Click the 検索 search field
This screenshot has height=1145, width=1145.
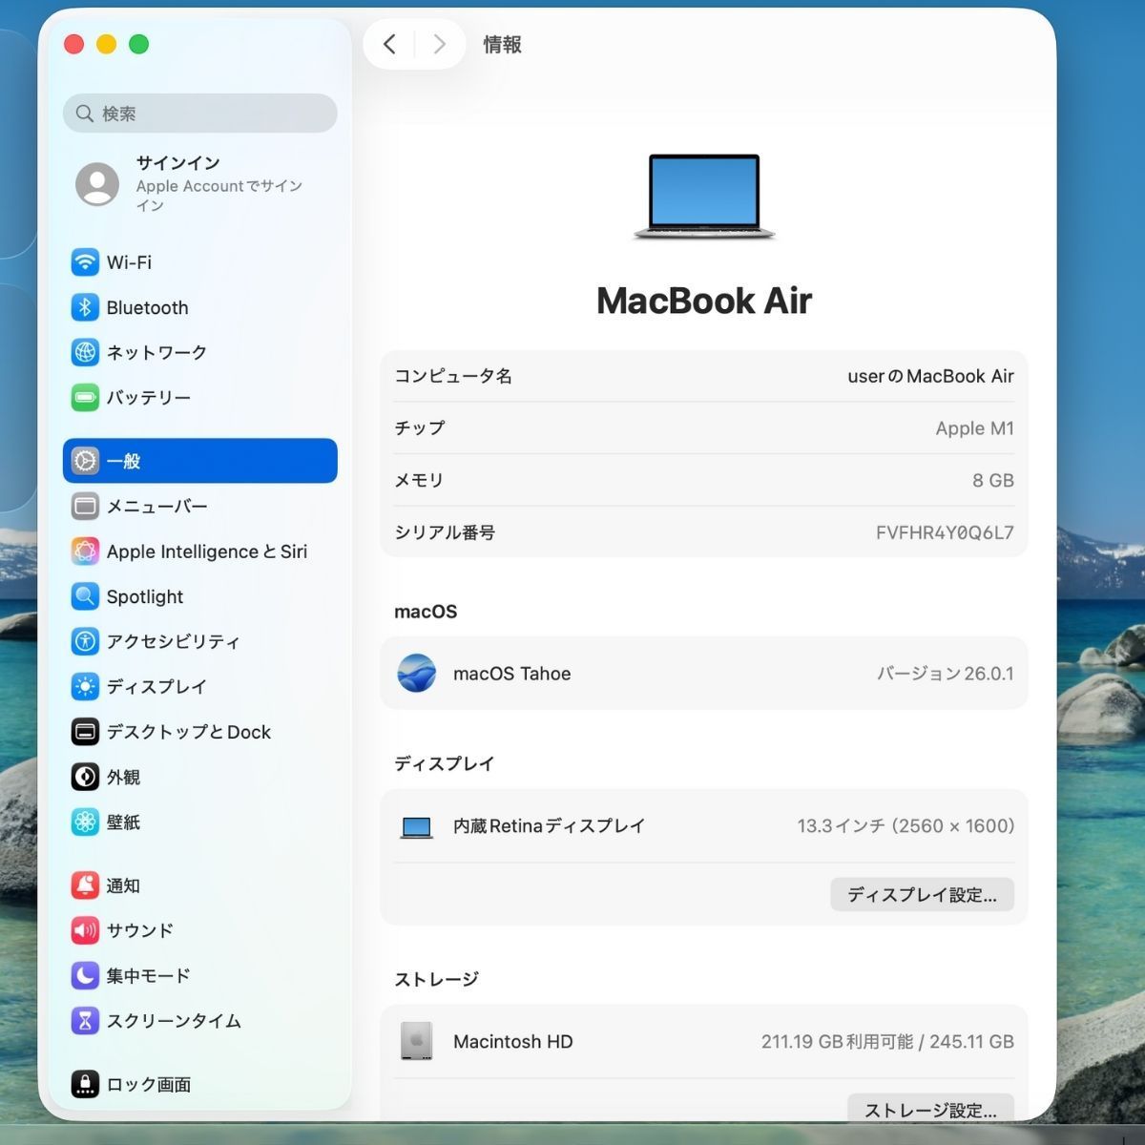pyautogui.click(x=200, y=114)
